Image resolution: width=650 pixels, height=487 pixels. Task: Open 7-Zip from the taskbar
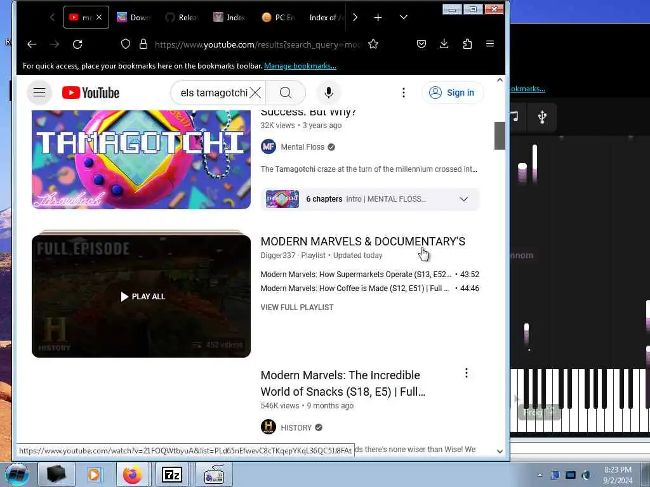coord(172,474)
